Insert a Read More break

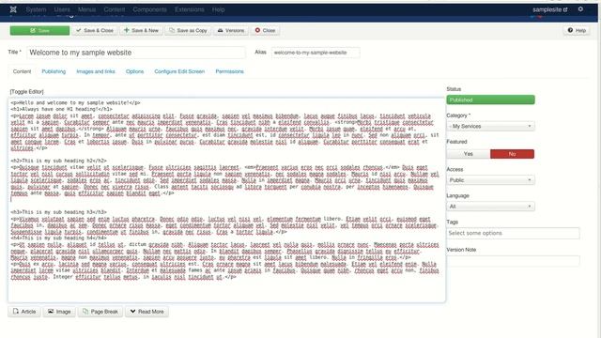147,312
